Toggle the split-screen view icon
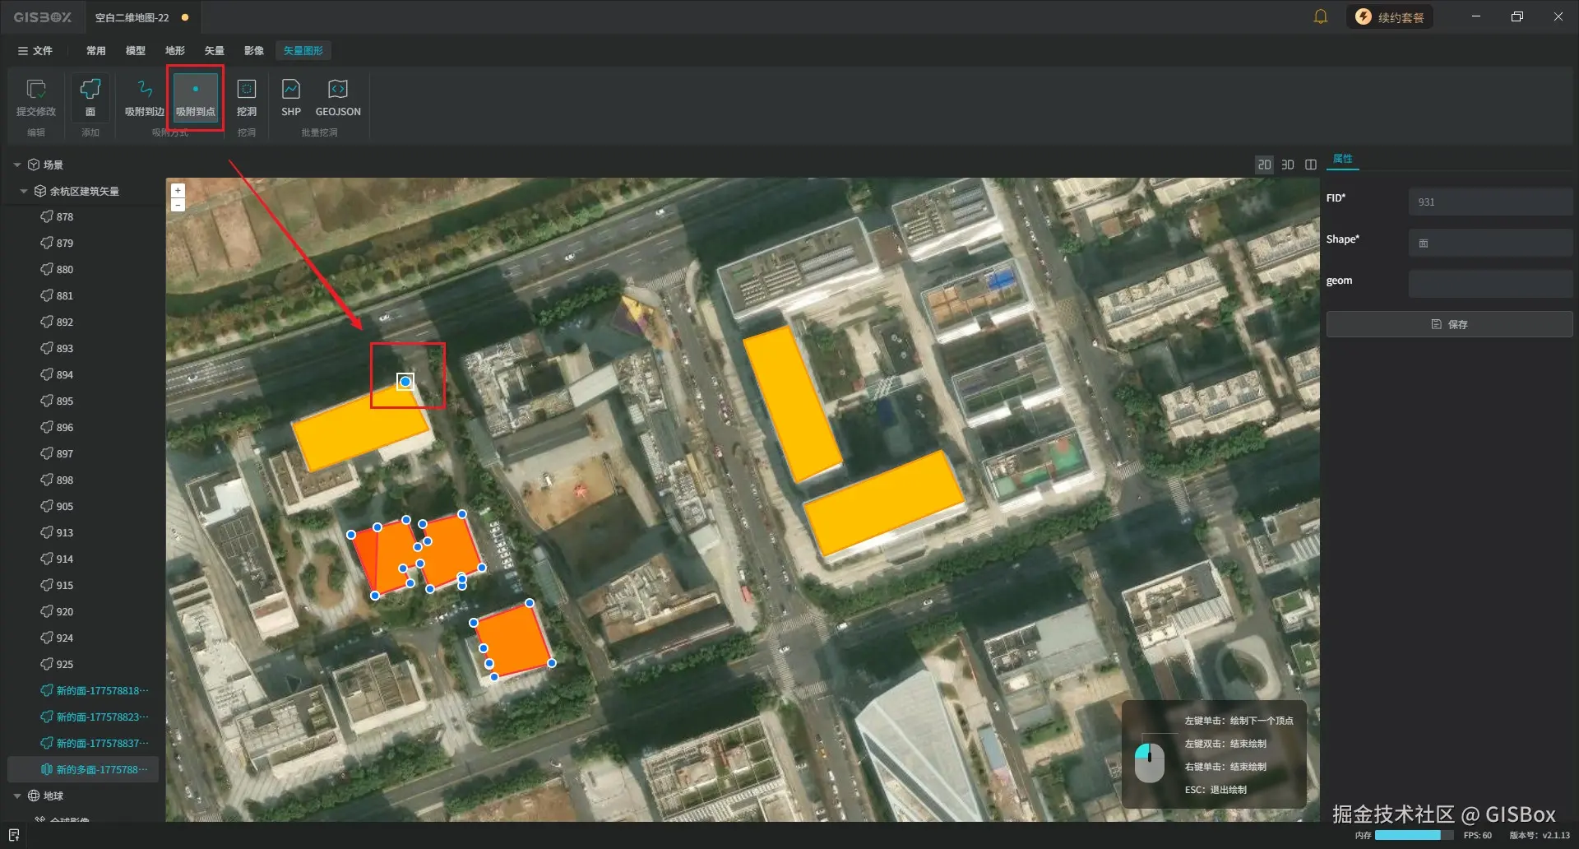 point(1311,165)
